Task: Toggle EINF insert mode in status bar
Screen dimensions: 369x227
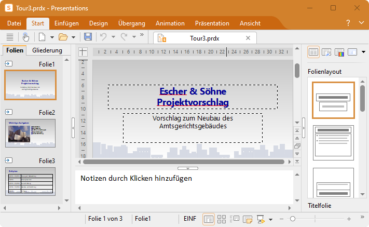Action: coord(190,219)
